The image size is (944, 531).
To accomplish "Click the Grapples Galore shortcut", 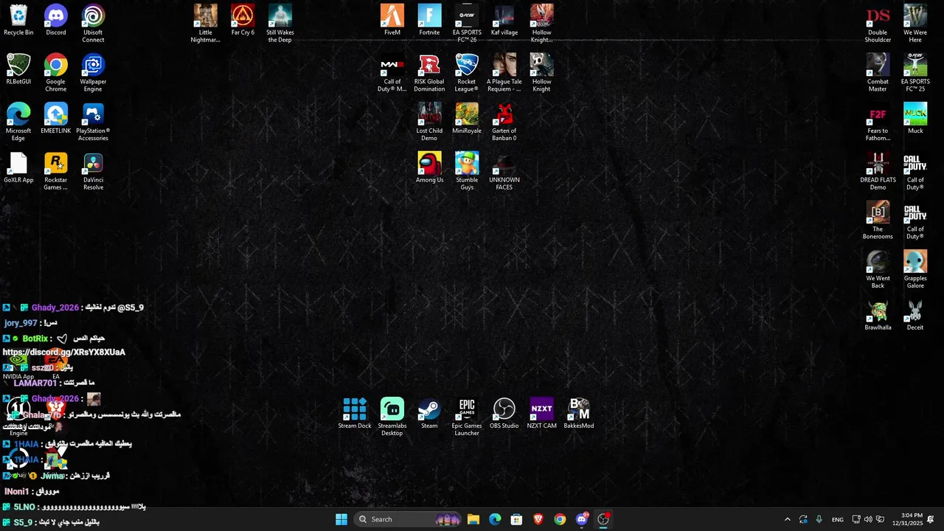I will pos(915,269).
